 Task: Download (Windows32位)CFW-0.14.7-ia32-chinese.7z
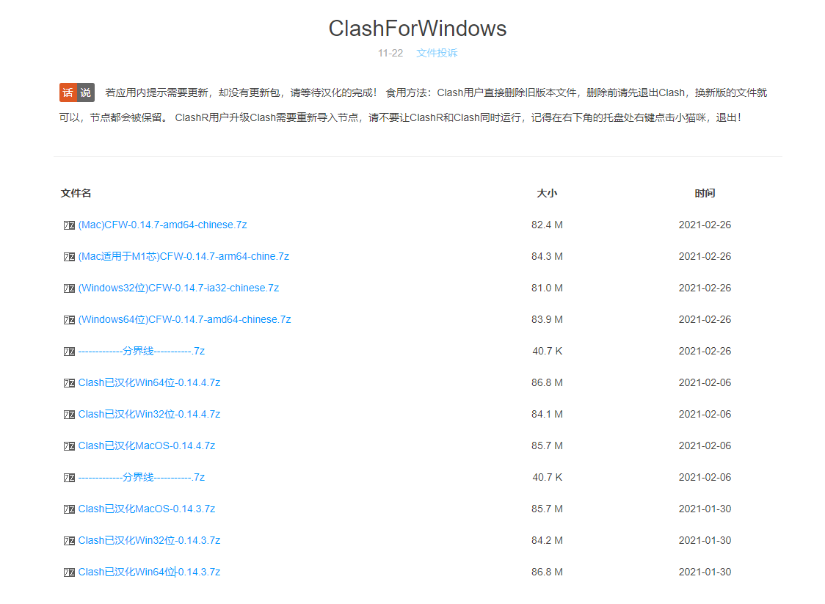click(x=178, y=288)
